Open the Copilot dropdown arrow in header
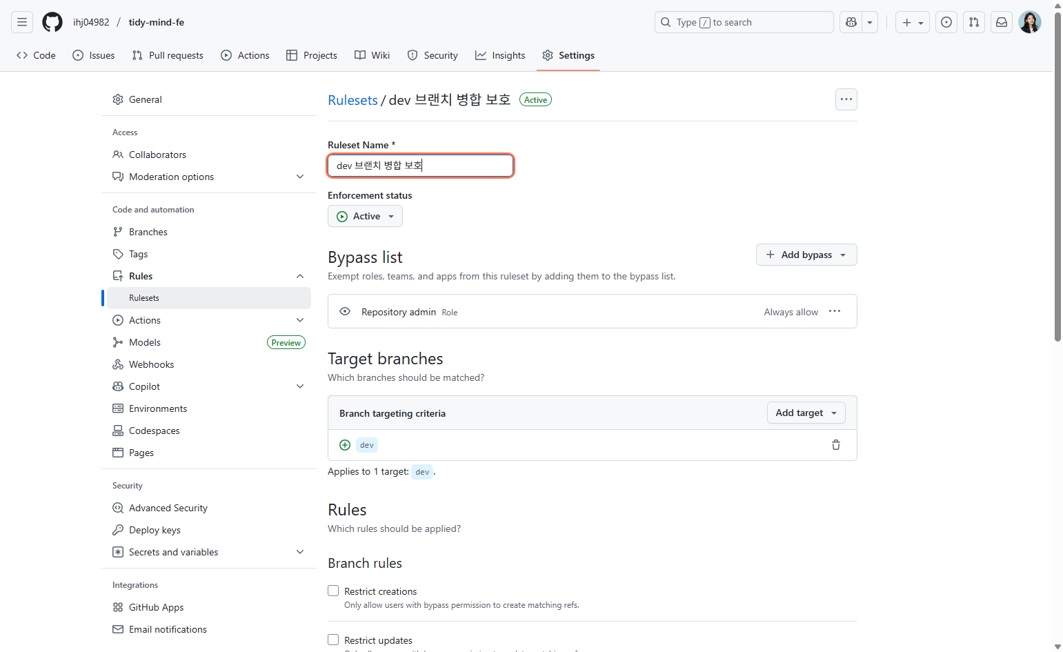Image resolution: width=1063 pixels, height=652 pixels. click(x=870, y=22)
